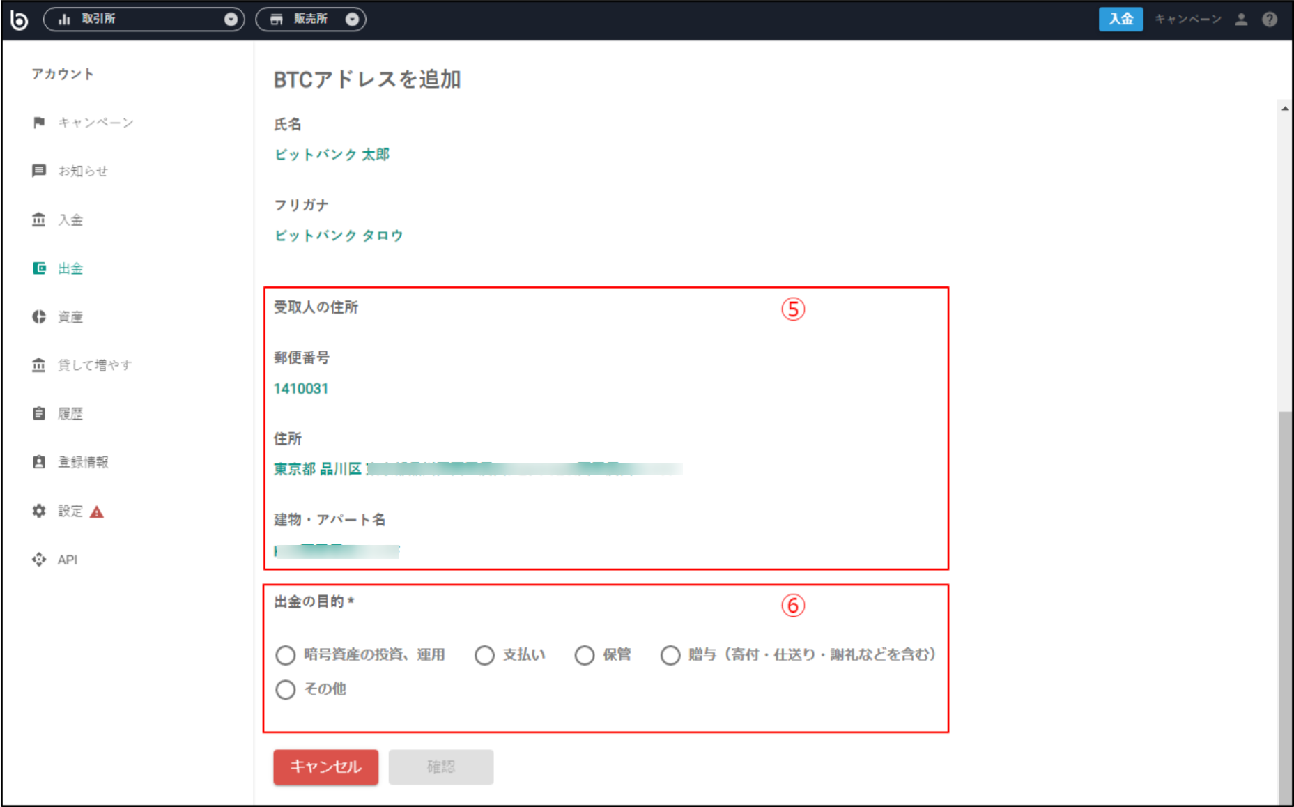Click the 入金 button in top bar
The width and height of the screenshot is (1294, 807).
pos(1120,19)
